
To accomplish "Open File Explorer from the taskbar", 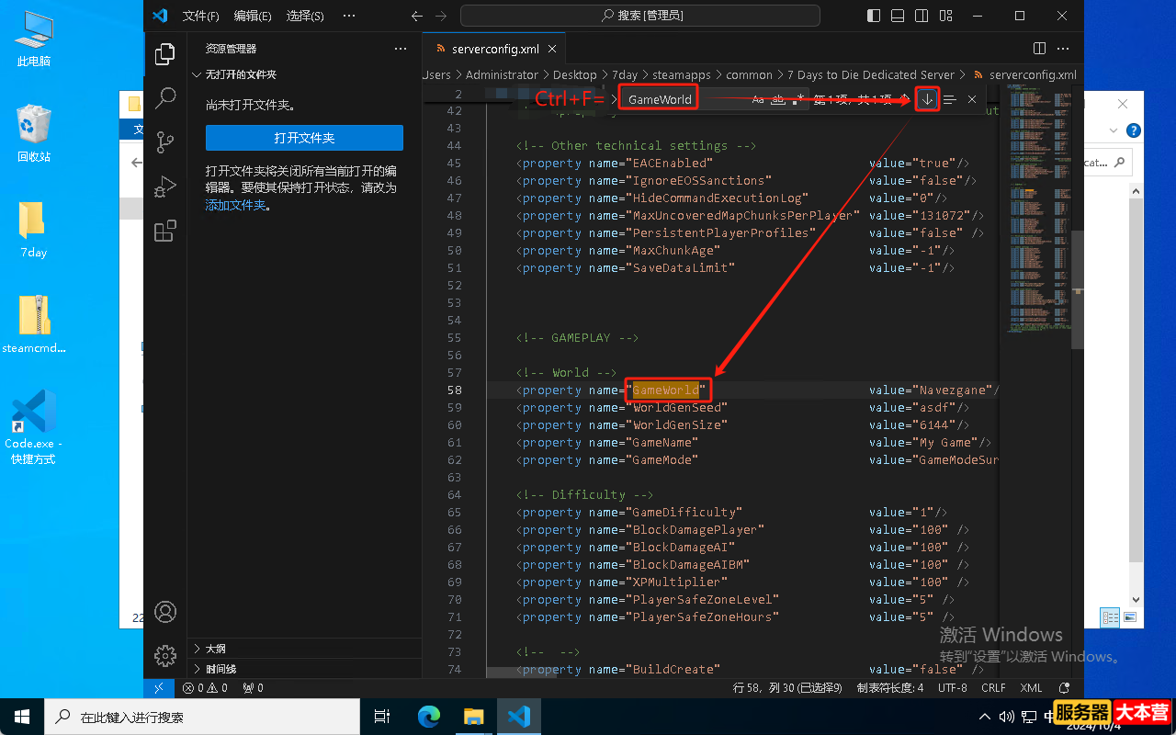I will click(473, 717).
